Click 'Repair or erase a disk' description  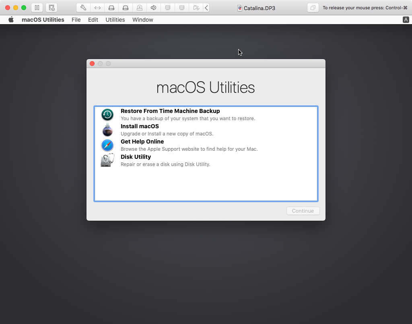click(x=165, y=164)
